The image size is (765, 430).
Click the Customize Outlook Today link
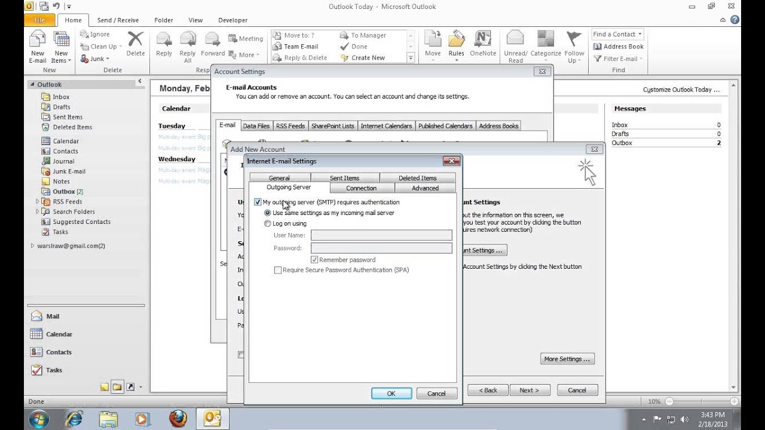pyautogui.click(x=681, y=90)
